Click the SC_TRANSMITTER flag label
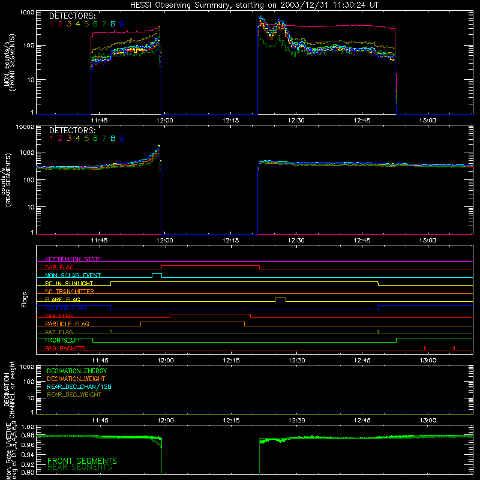The width and height of the screenshot is (480, 480). [69, 292]
